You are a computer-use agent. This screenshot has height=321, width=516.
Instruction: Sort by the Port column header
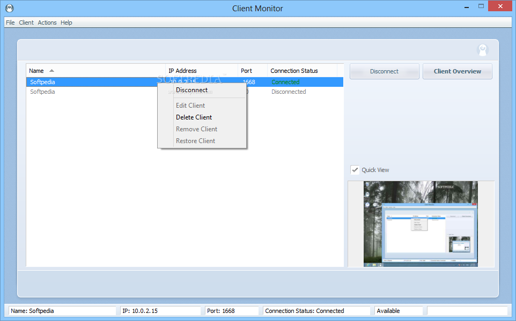coord(253,71)
